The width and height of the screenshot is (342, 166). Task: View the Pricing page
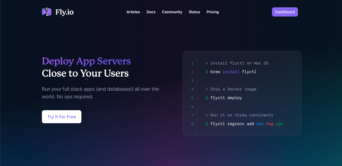[212, 12]
